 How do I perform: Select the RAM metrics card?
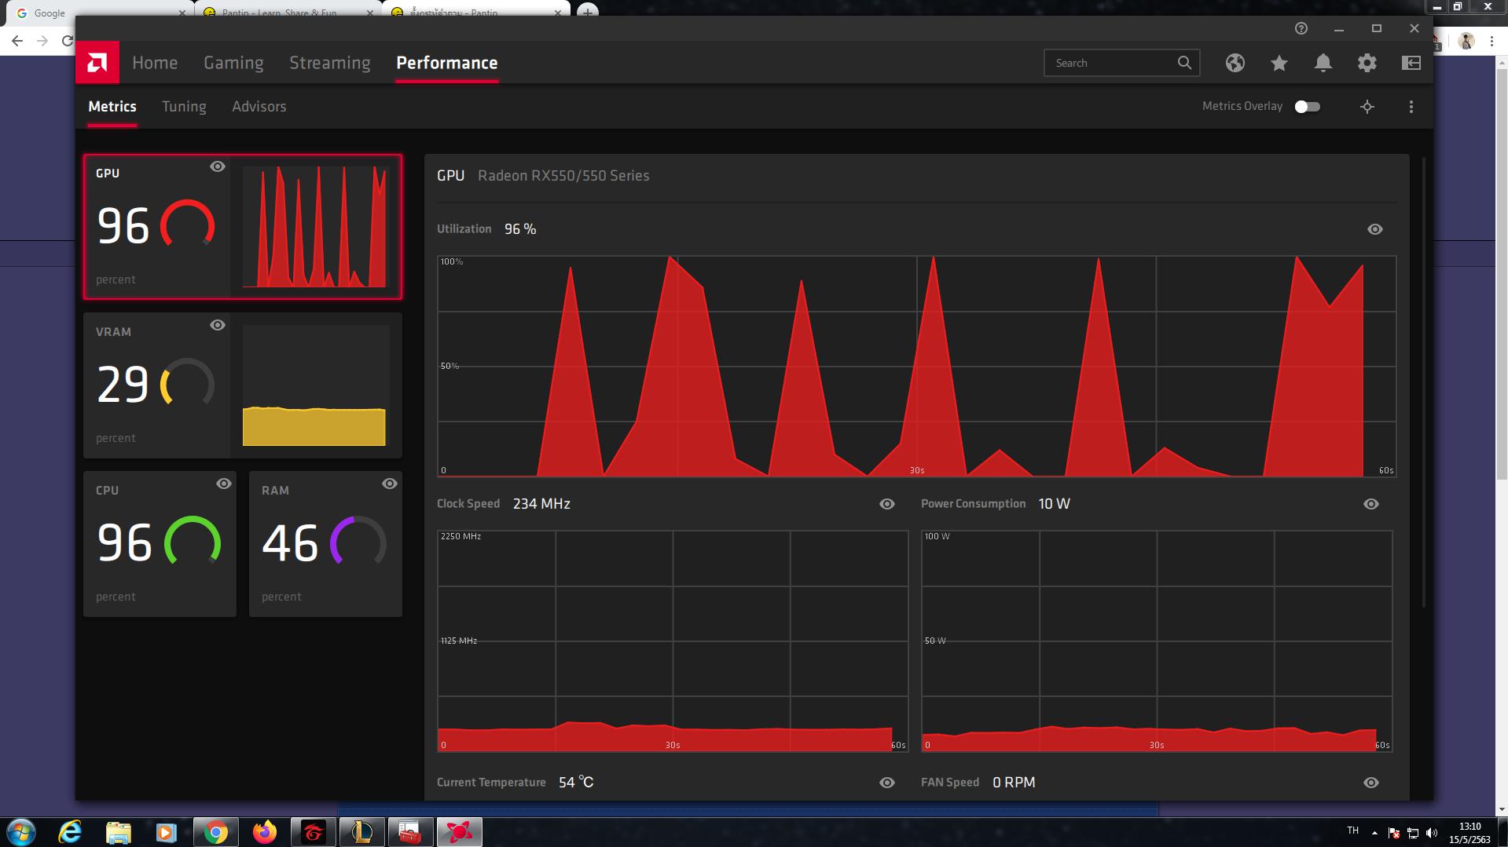click(x=325, y=544)
